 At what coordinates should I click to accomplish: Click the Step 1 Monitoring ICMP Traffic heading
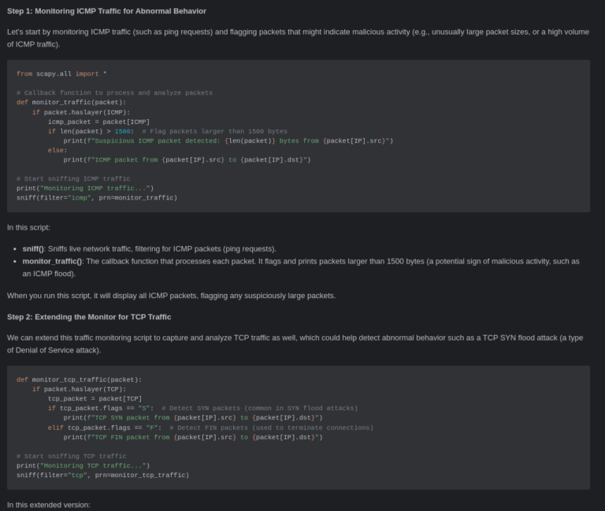[x=106, y=11]
